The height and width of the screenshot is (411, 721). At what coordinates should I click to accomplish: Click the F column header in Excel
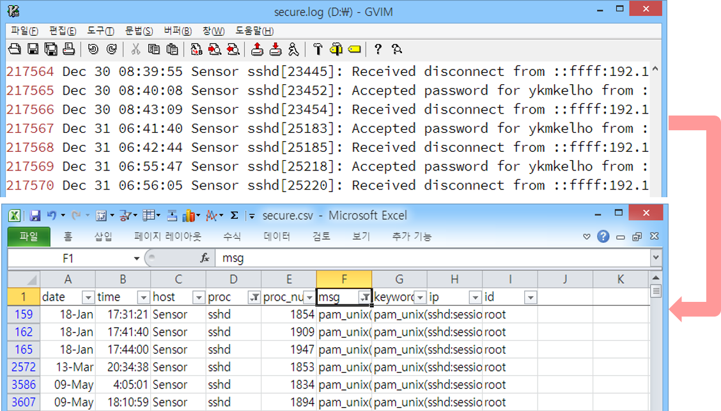[344, 279]
